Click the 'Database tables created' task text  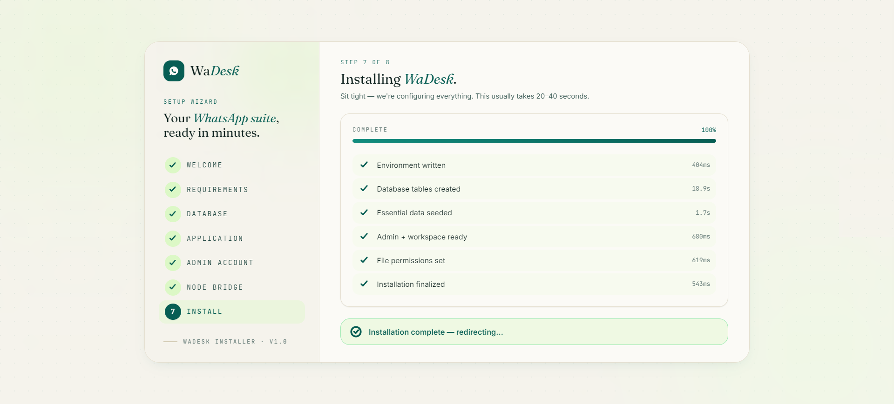click(x=419, y=189)
